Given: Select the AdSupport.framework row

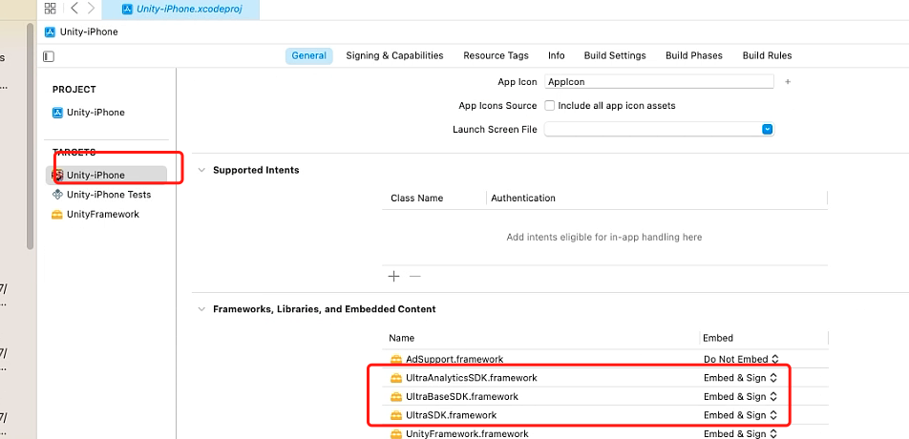Looking at the screenshot, I should [605, 359].
